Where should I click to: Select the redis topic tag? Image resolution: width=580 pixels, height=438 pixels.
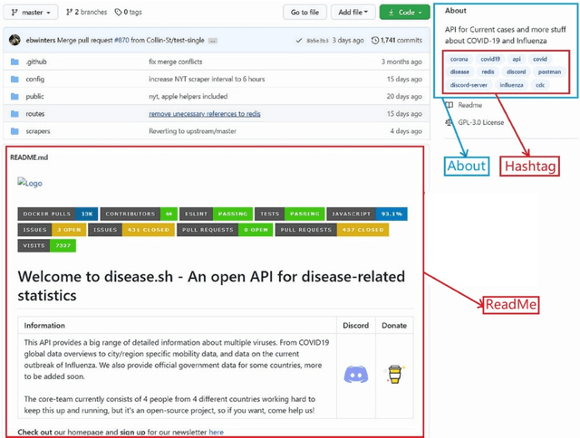pos(488,72)
